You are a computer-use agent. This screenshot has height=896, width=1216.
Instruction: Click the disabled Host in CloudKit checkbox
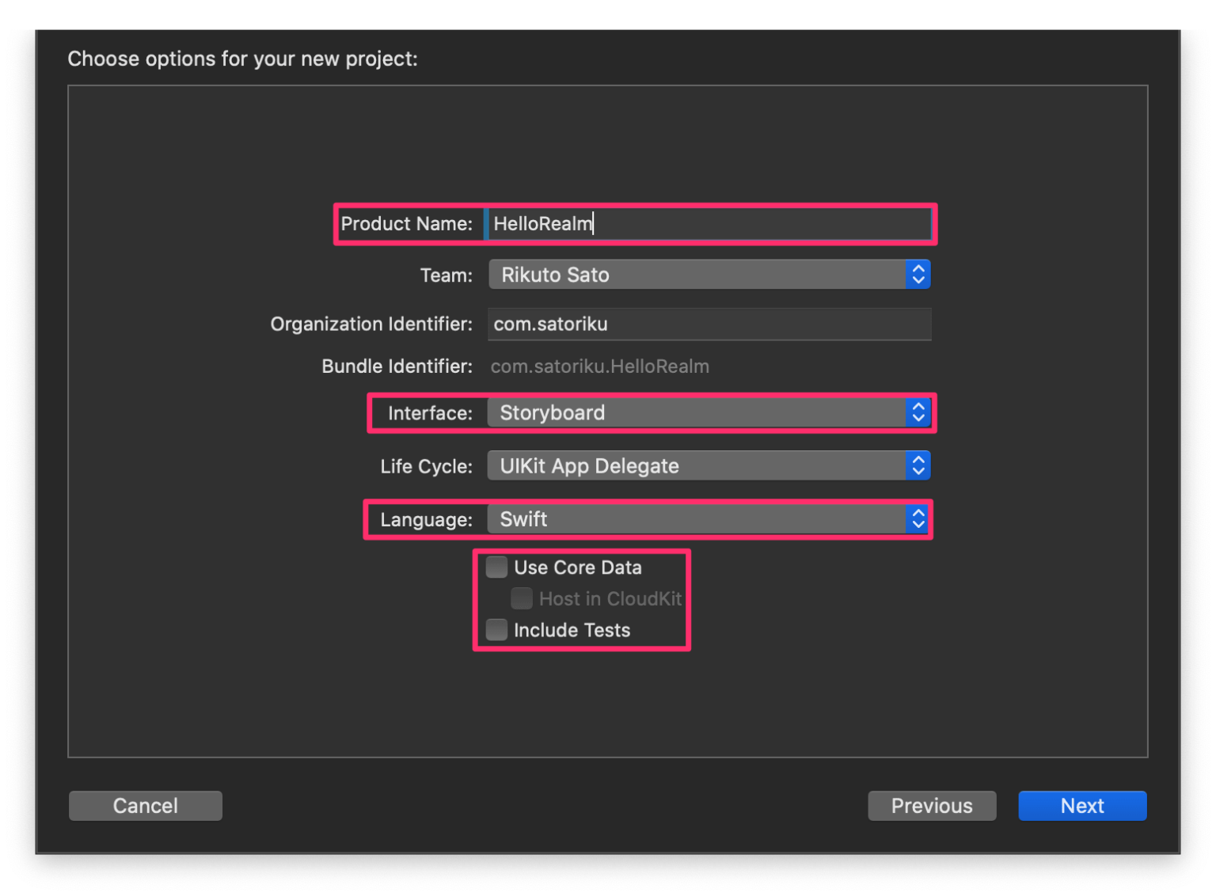522,598
